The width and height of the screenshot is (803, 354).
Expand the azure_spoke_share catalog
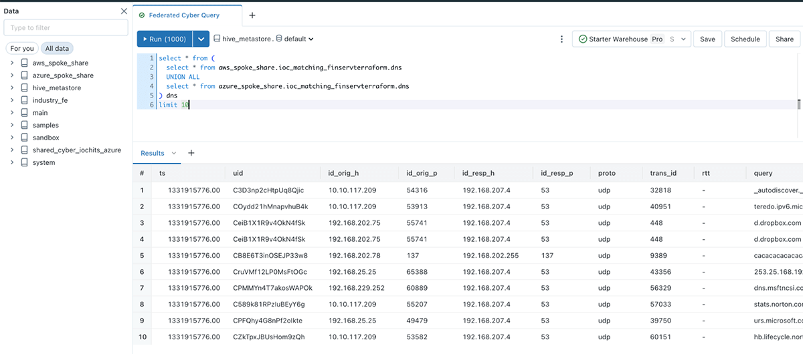[x=12, y=75]
